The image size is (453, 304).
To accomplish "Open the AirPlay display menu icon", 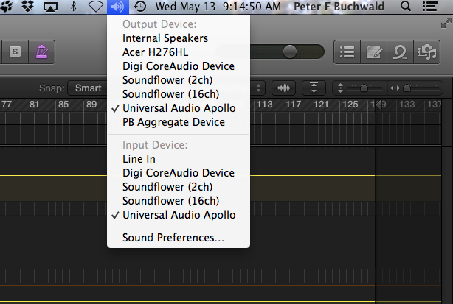I will click(x=51, y=7).
